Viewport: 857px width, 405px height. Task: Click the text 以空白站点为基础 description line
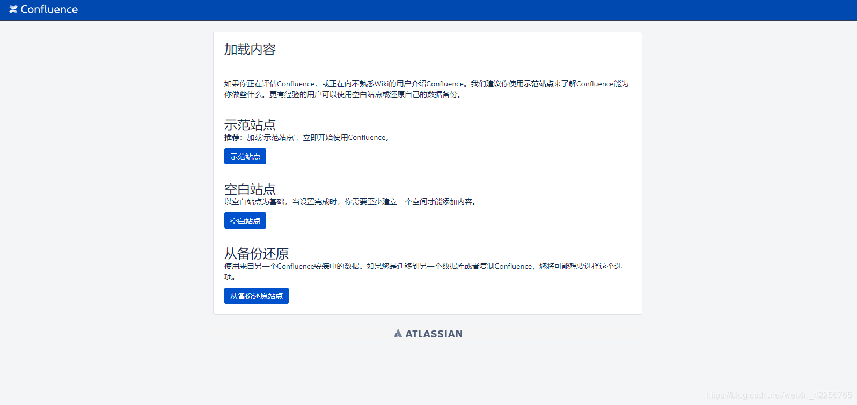350,202
